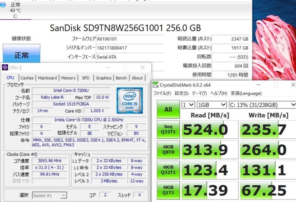The height and width of the screenshot is (202, 296).
Task: Select the Memory tab in CPU-Z
Action: (68, 78)
